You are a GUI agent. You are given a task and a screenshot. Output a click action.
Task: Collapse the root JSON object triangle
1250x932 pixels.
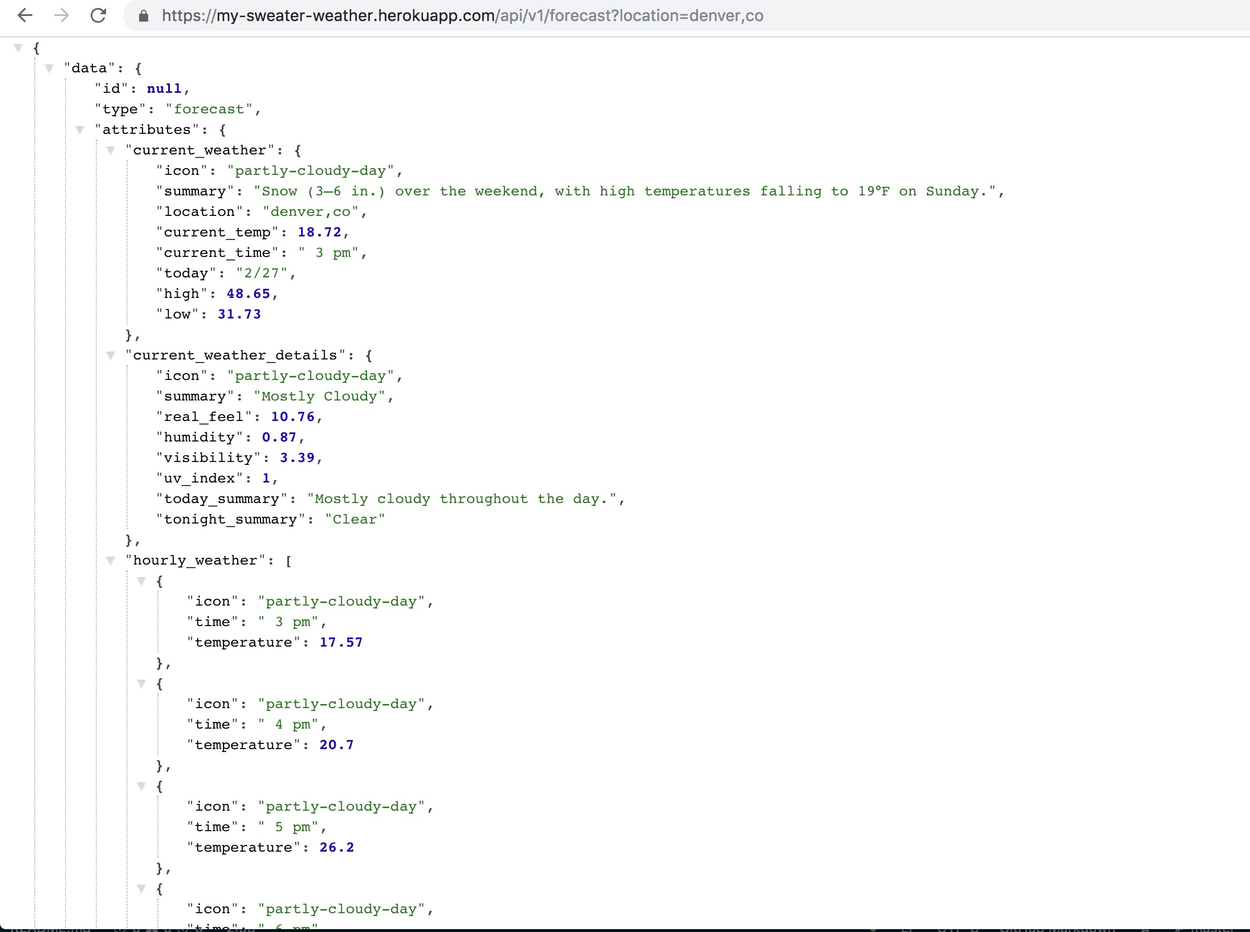[x=18, y=48]
